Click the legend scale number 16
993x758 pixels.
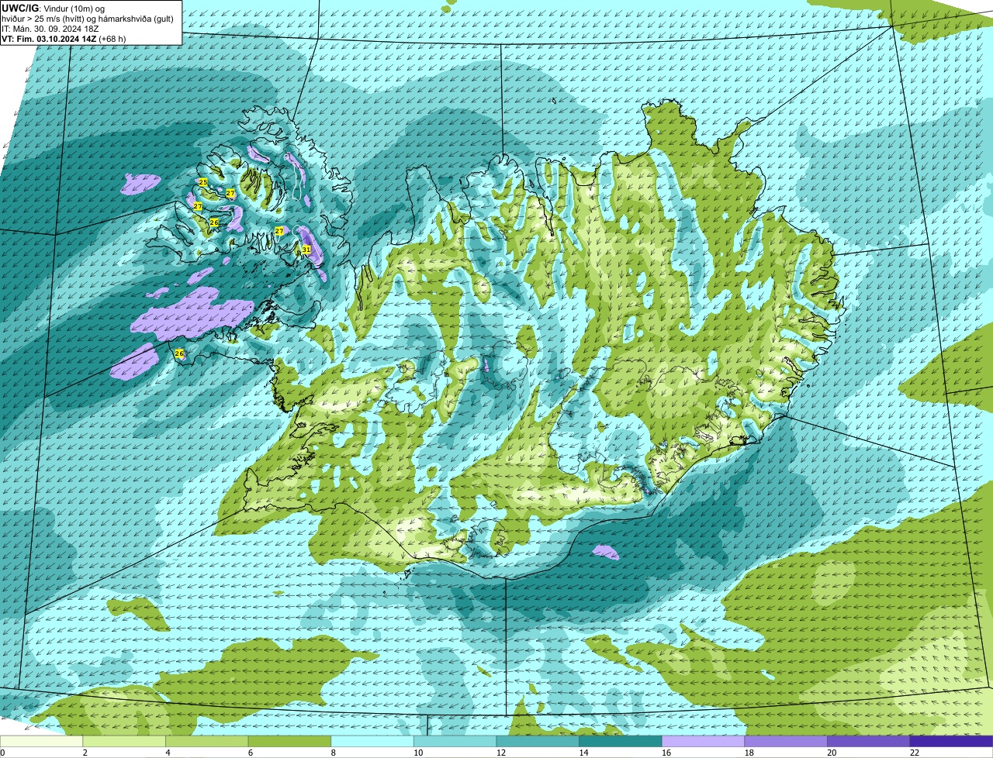coord(666,753)
